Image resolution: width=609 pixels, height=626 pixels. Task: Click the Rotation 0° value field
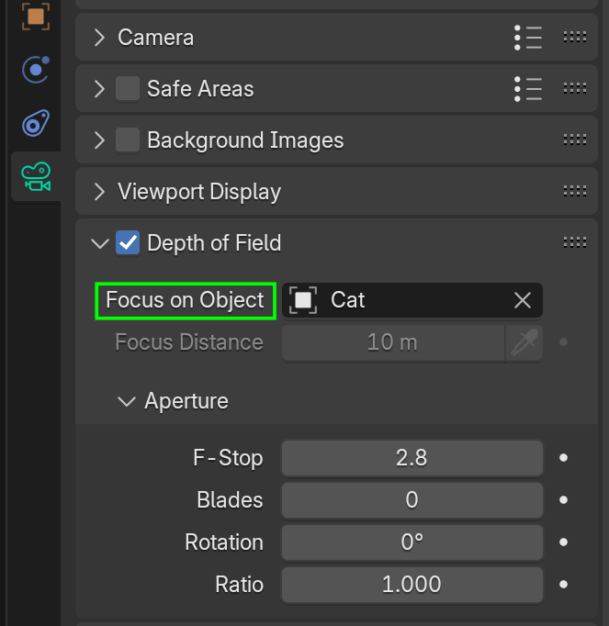412,542
